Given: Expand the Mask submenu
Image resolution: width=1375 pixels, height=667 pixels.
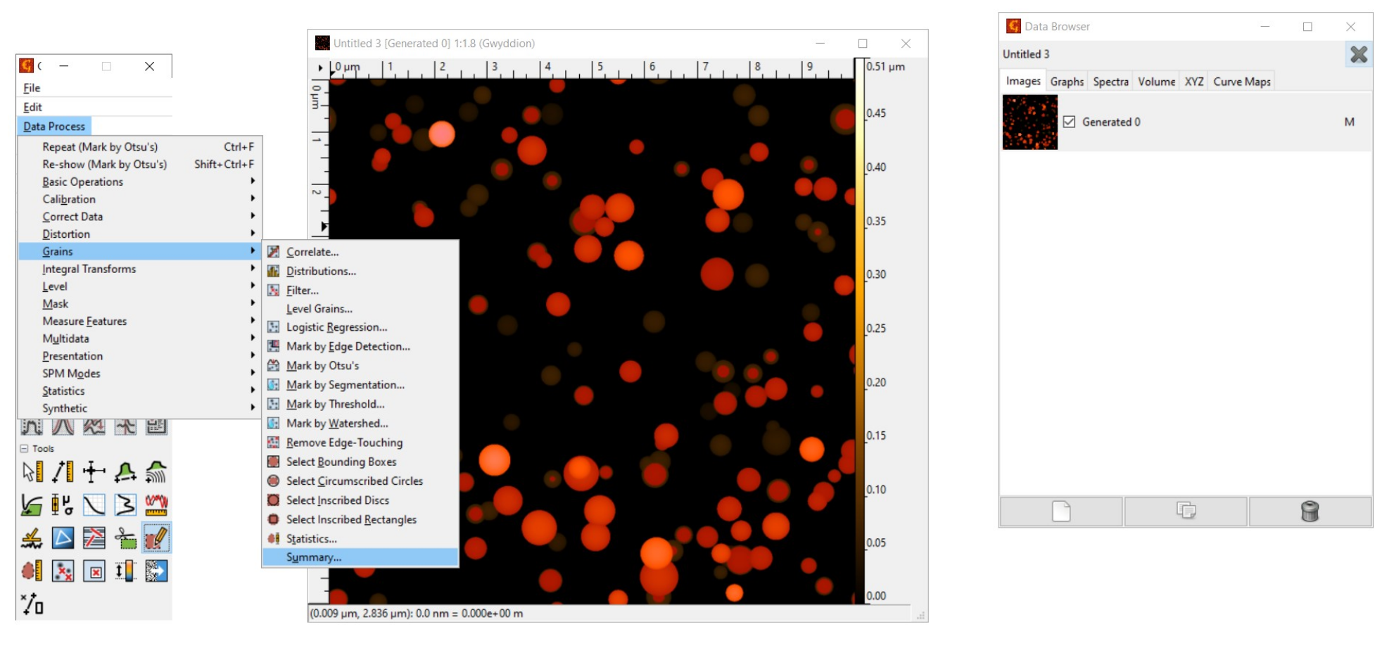Looking at the screenshot, I should [141, 303].
